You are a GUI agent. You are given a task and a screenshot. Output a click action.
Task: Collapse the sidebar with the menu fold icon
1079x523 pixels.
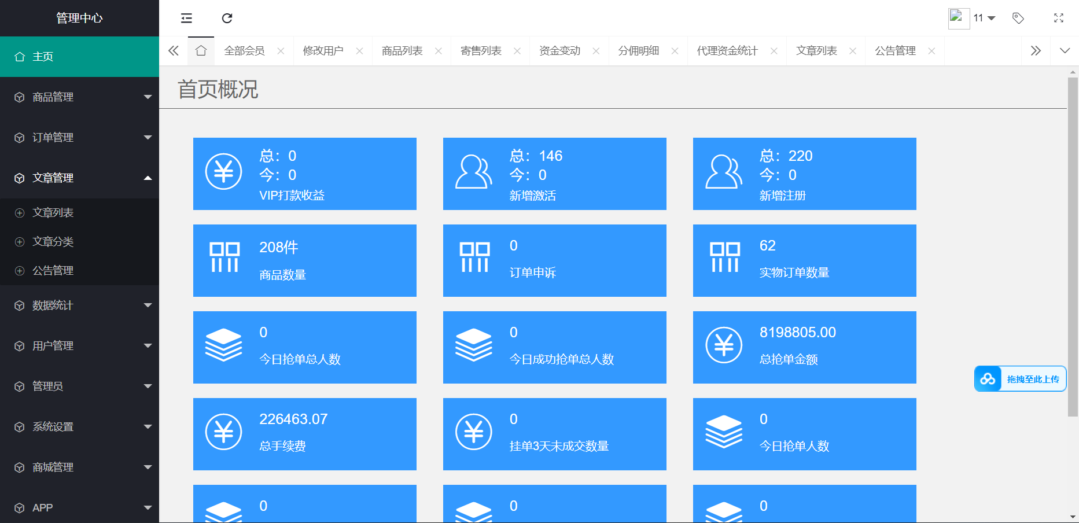point(186,19)
